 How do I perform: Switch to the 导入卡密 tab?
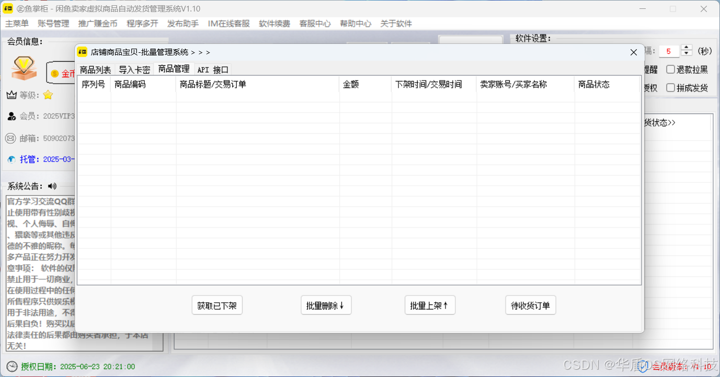click(134, 70)
